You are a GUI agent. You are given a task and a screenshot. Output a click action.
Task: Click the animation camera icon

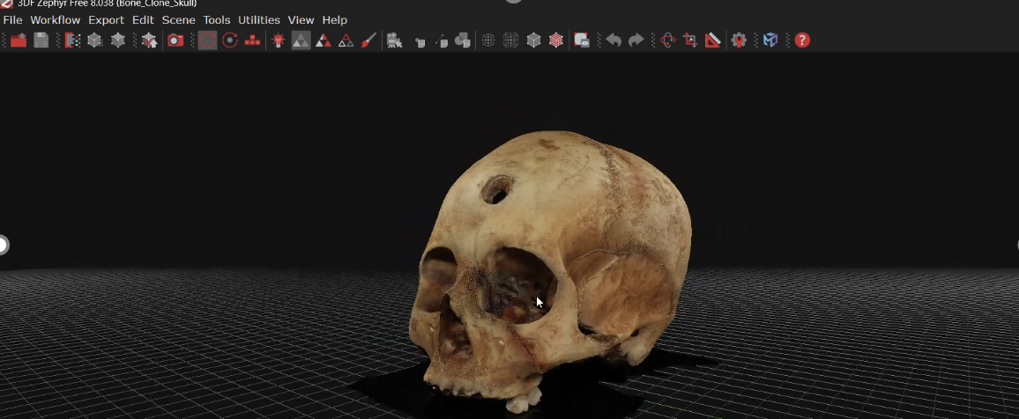coord(394,40)
